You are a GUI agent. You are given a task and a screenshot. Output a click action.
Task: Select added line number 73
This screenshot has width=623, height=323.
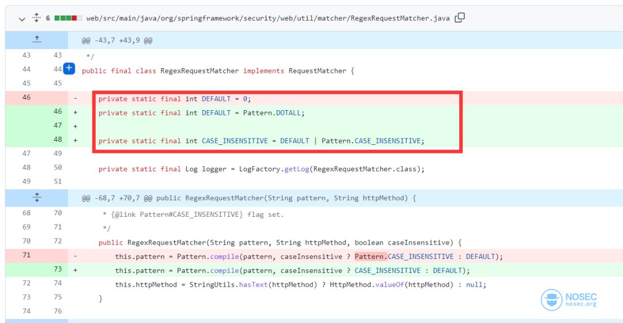click(57, 269)
